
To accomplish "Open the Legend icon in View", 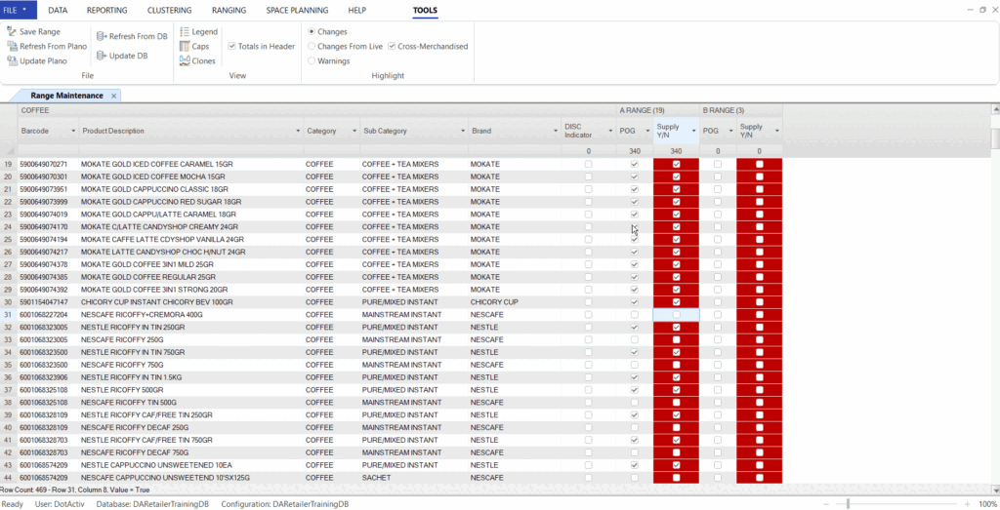I will click(185, 32).
